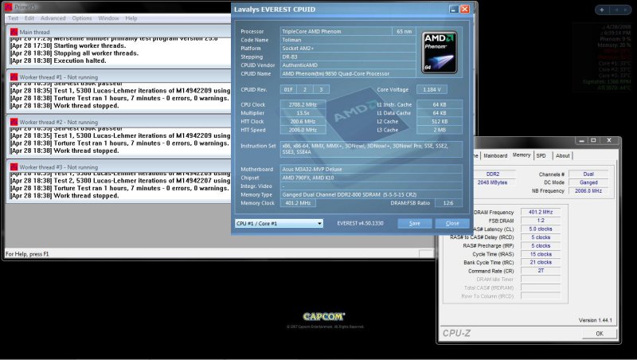Screen dimensions: 637x360
Task: Select the NB Frequency 2006.0 MHz value
Action: pyautogui.click(x=588, y=191)
